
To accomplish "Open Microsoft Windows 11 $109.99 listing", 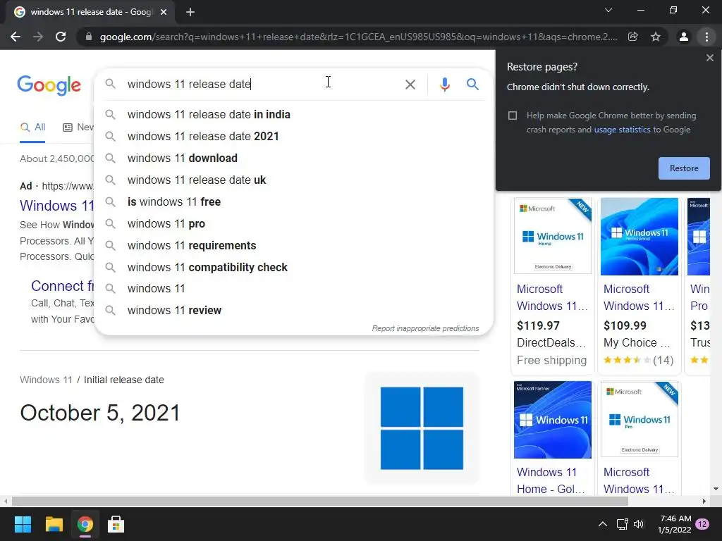I will [x=639, y=298].
